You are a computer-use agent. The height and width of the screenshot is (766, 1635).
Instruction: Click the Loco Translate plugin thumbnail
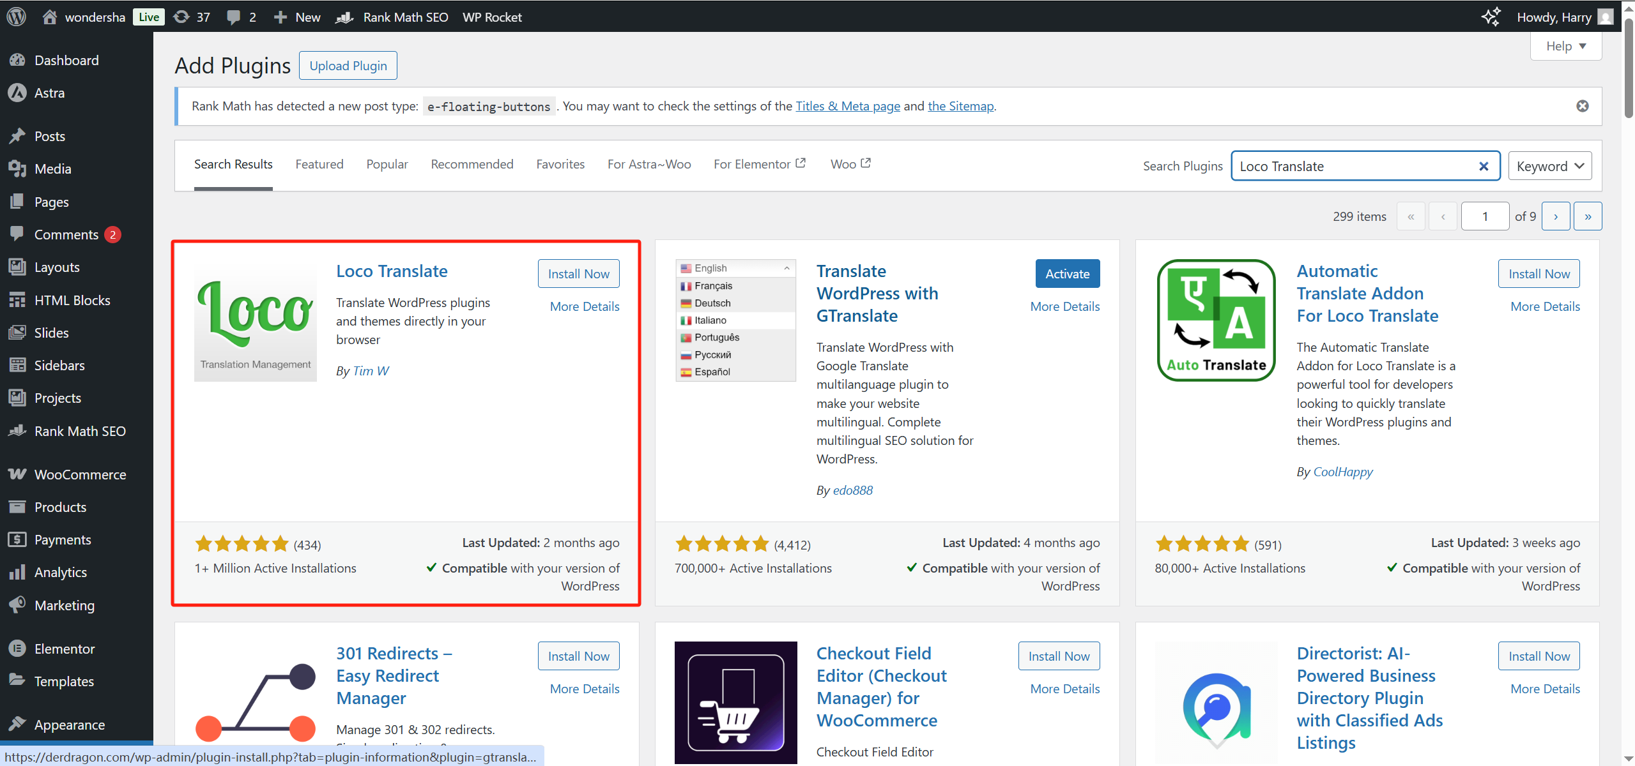(x=256, y=320)
